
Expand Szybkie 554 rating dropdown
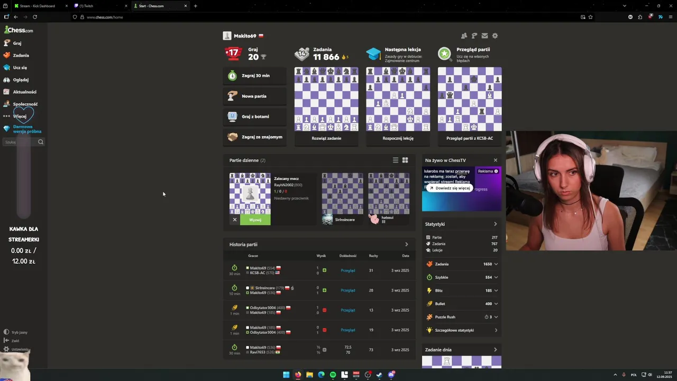[x=496, y=277]
